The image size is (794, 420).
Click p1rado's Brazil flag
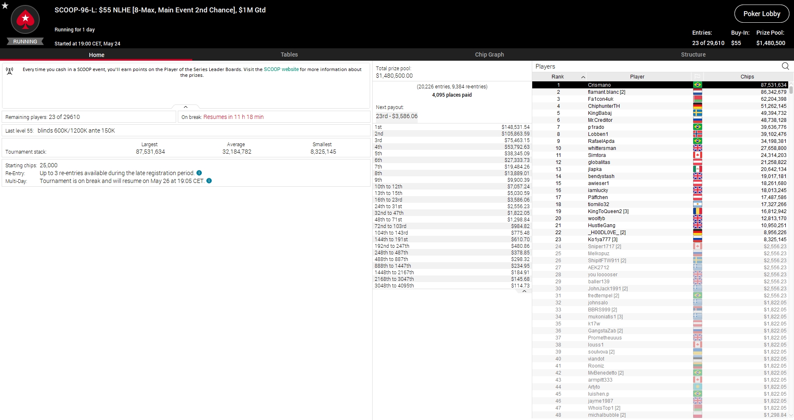pos(697,127)
